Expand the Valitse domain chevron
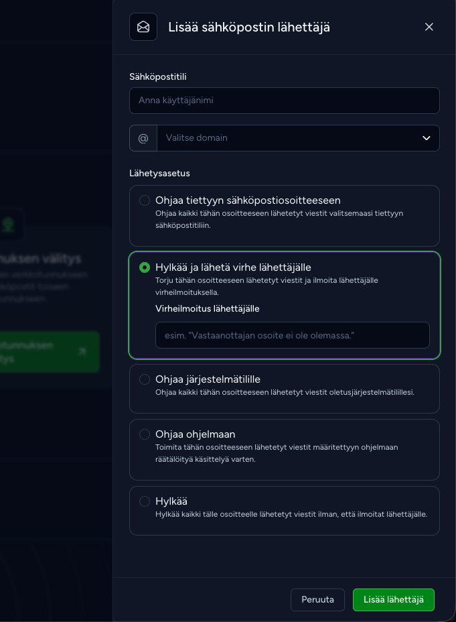 427,138
